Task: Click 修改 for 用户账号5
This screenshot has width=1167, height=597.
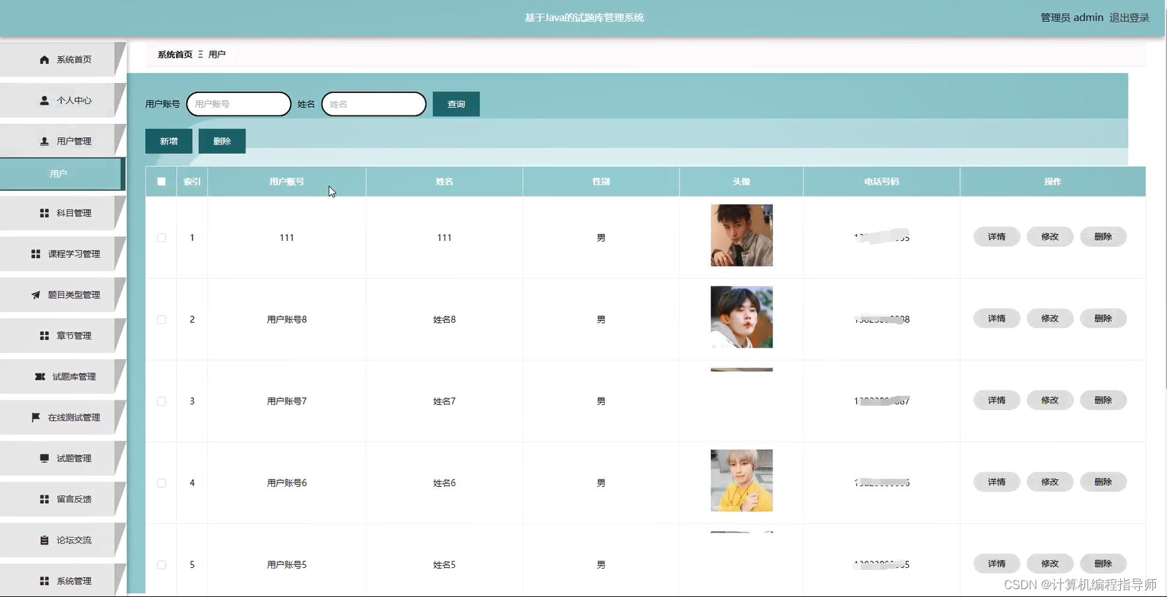Action: coord(1050,564)
